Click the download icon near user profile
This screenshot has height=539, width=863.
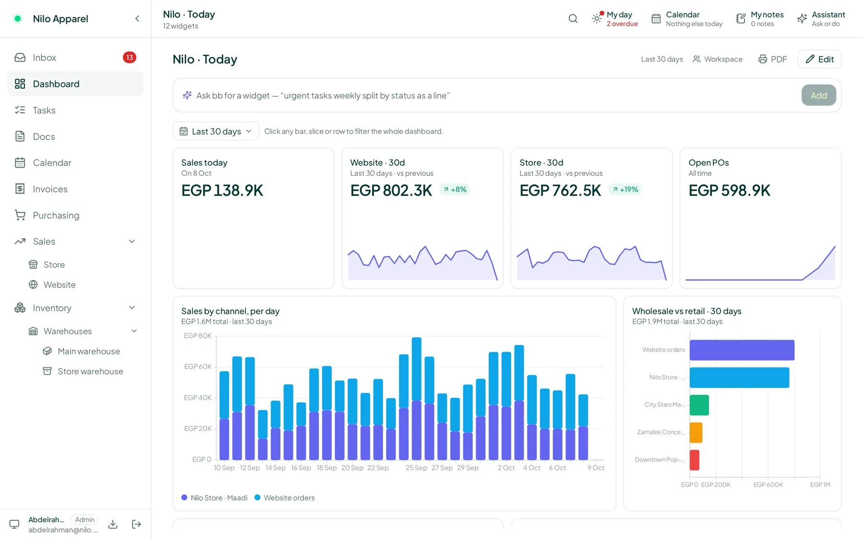(113, 524)
